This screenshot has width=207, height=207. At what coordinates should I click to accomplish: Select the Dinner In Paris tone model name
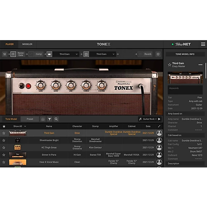(49, 155)
